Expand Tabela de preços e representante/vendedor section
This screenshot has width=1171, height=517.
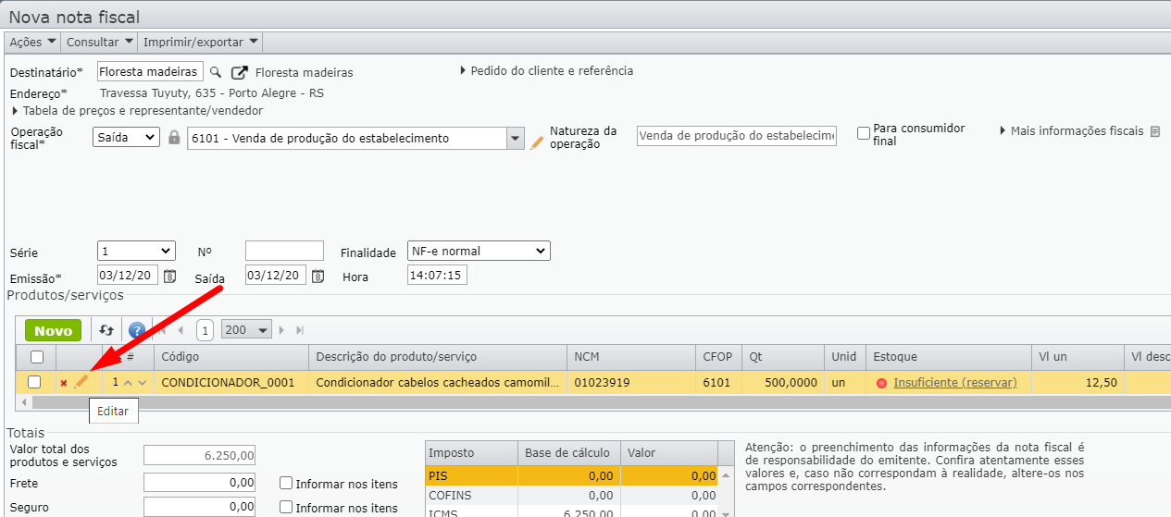pos(137,110)
